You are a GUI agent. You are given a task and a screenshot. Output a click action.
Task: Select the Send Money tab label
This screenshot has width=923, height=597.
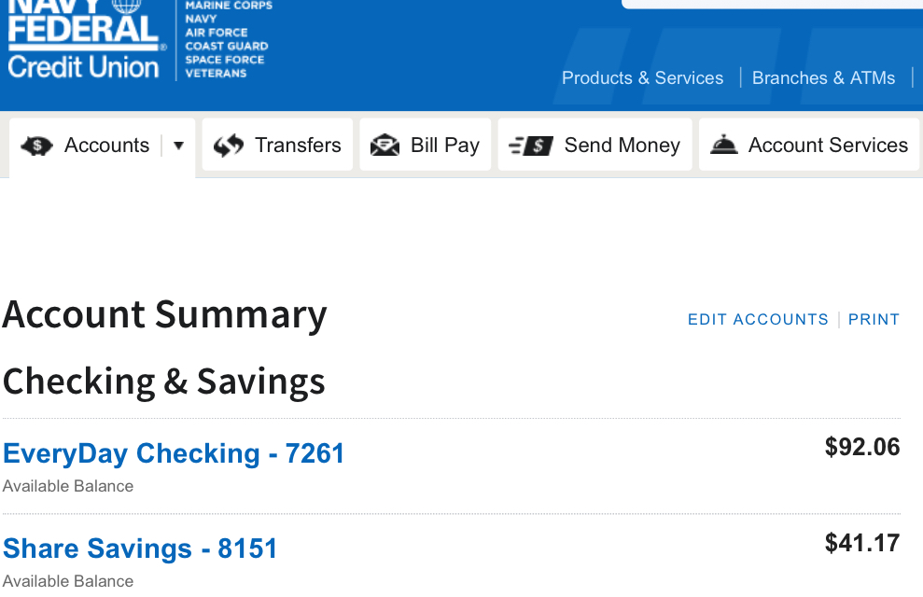[x=622, y=146]
